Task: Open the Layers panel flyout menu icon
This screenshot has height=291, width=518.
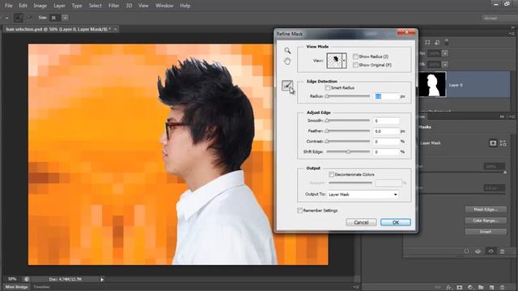Action: [x=512, y=33]
